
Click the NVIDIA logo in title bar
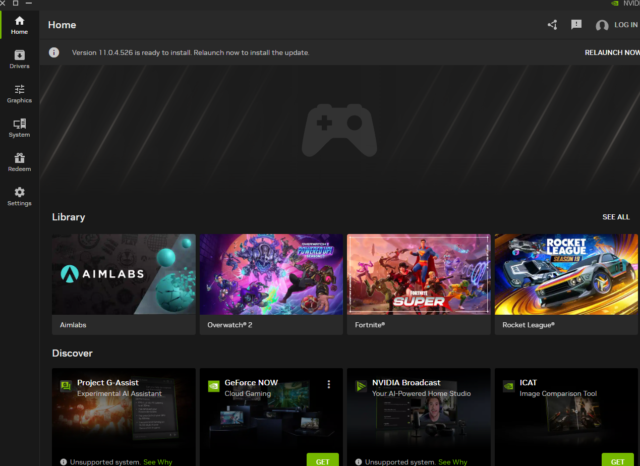(615, 3)
